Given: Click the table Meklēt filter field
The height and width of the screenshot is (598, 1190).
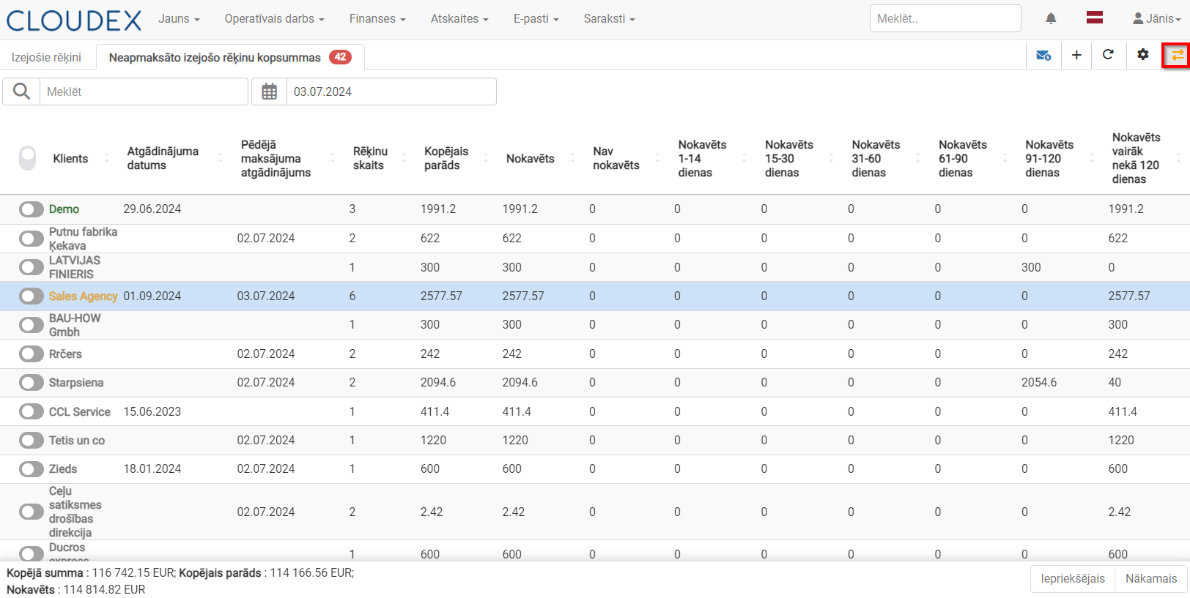Looking at the screenshot, I should pyautogui.click(x=144, y=91).
